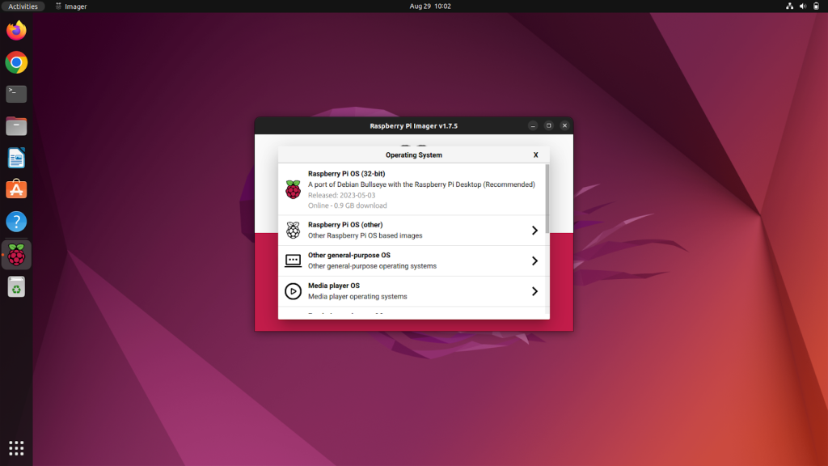Expand the Media player OS category

534,291
